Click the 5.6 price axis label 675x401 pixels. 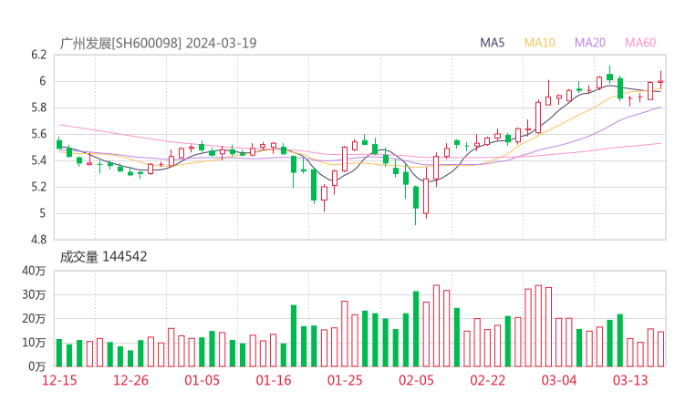pyautogui.click(x=38, y=134)
